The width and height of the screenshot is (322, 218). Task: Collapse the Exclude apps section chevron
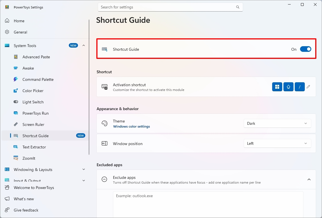click(x=309, y=179)
